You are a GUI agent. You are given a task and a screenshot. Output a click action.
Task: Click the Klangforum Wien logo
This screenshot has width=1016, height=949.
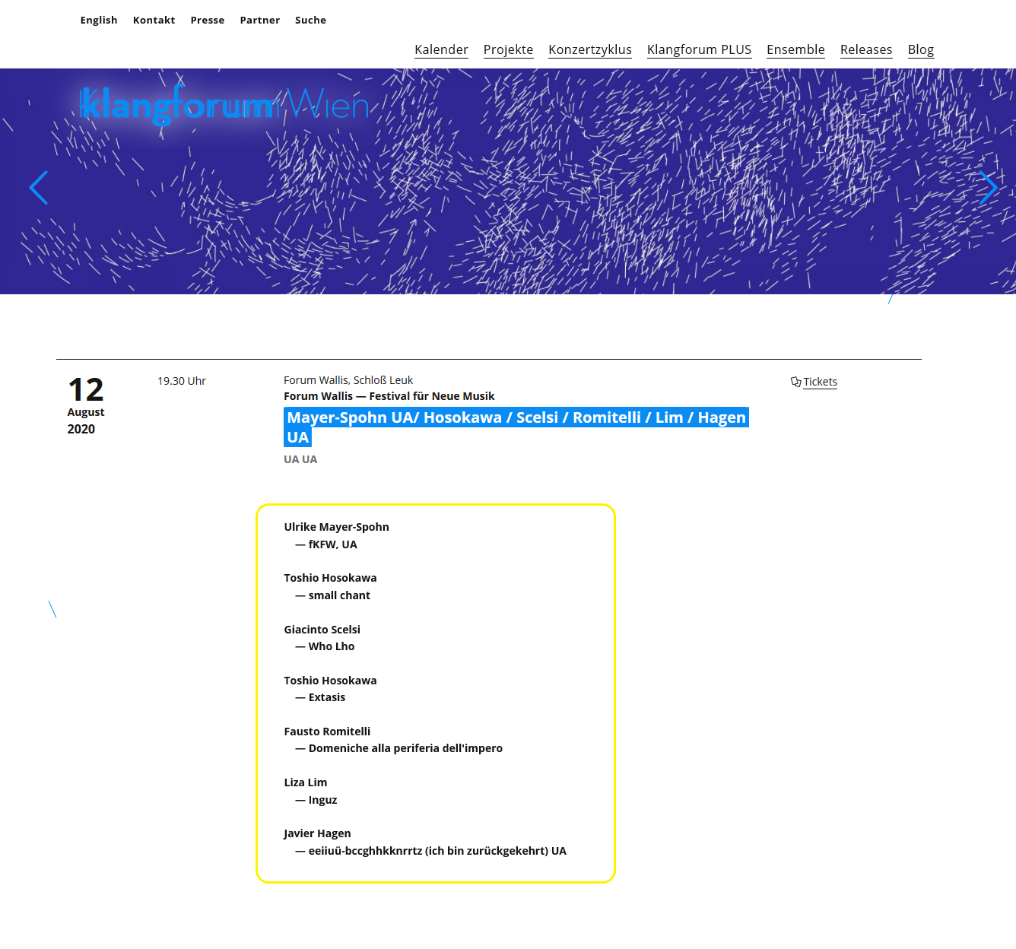224,105
